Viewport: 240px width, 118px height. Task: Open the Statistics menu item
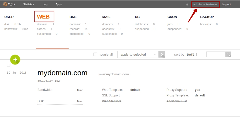pos(29,4)
